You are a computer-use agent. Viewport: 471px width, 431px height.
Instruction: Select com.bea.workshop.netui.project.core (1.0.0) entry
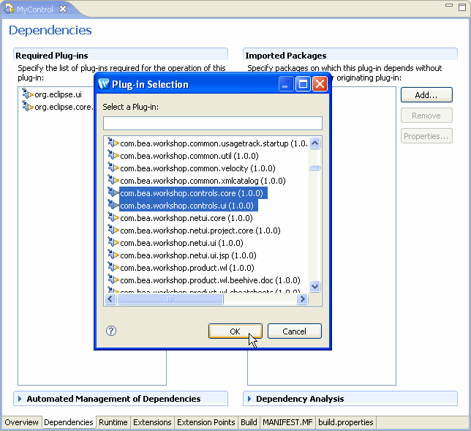[200, 231]
